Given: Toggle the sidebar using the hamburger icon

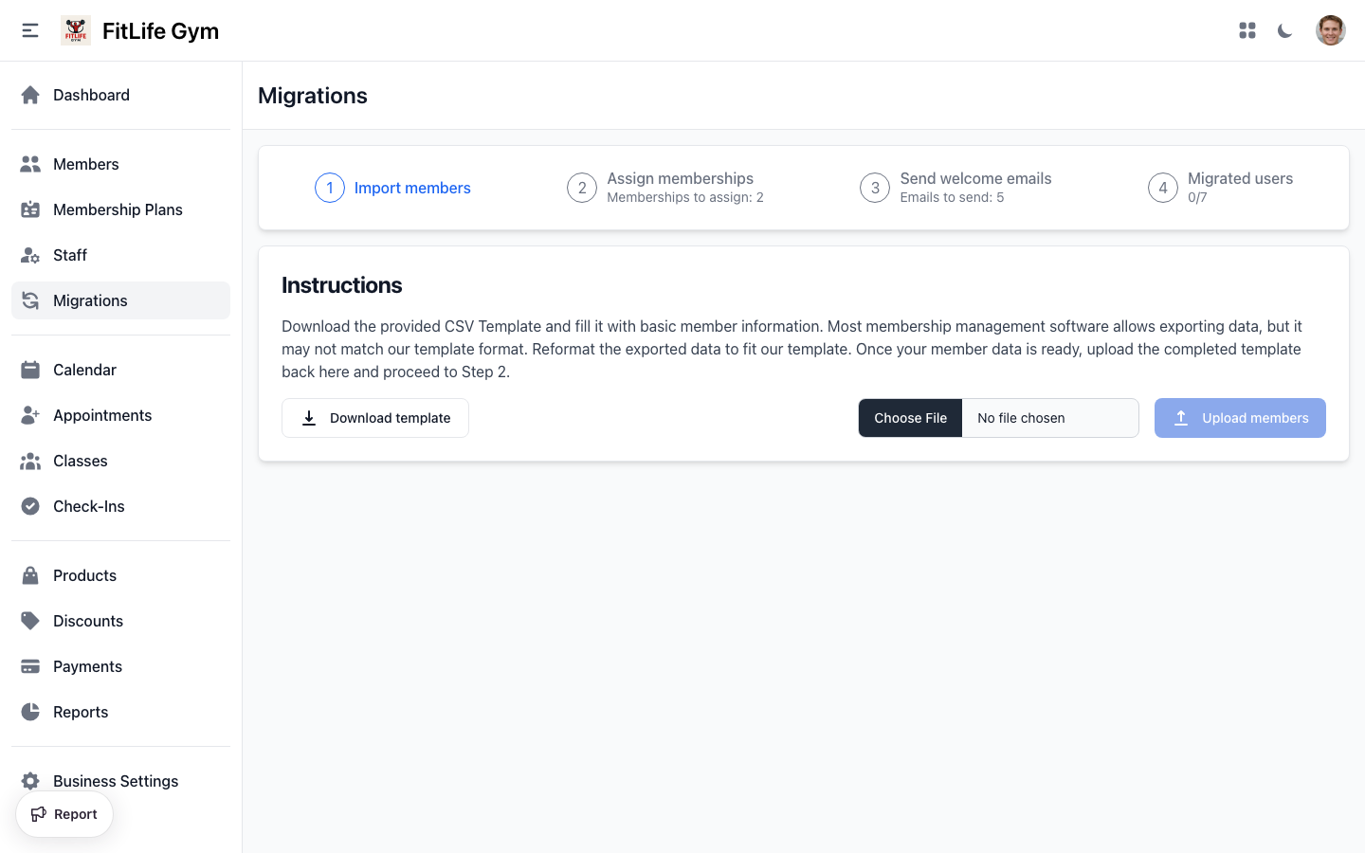Looking at the screenshot, I should tap(30, 29).
